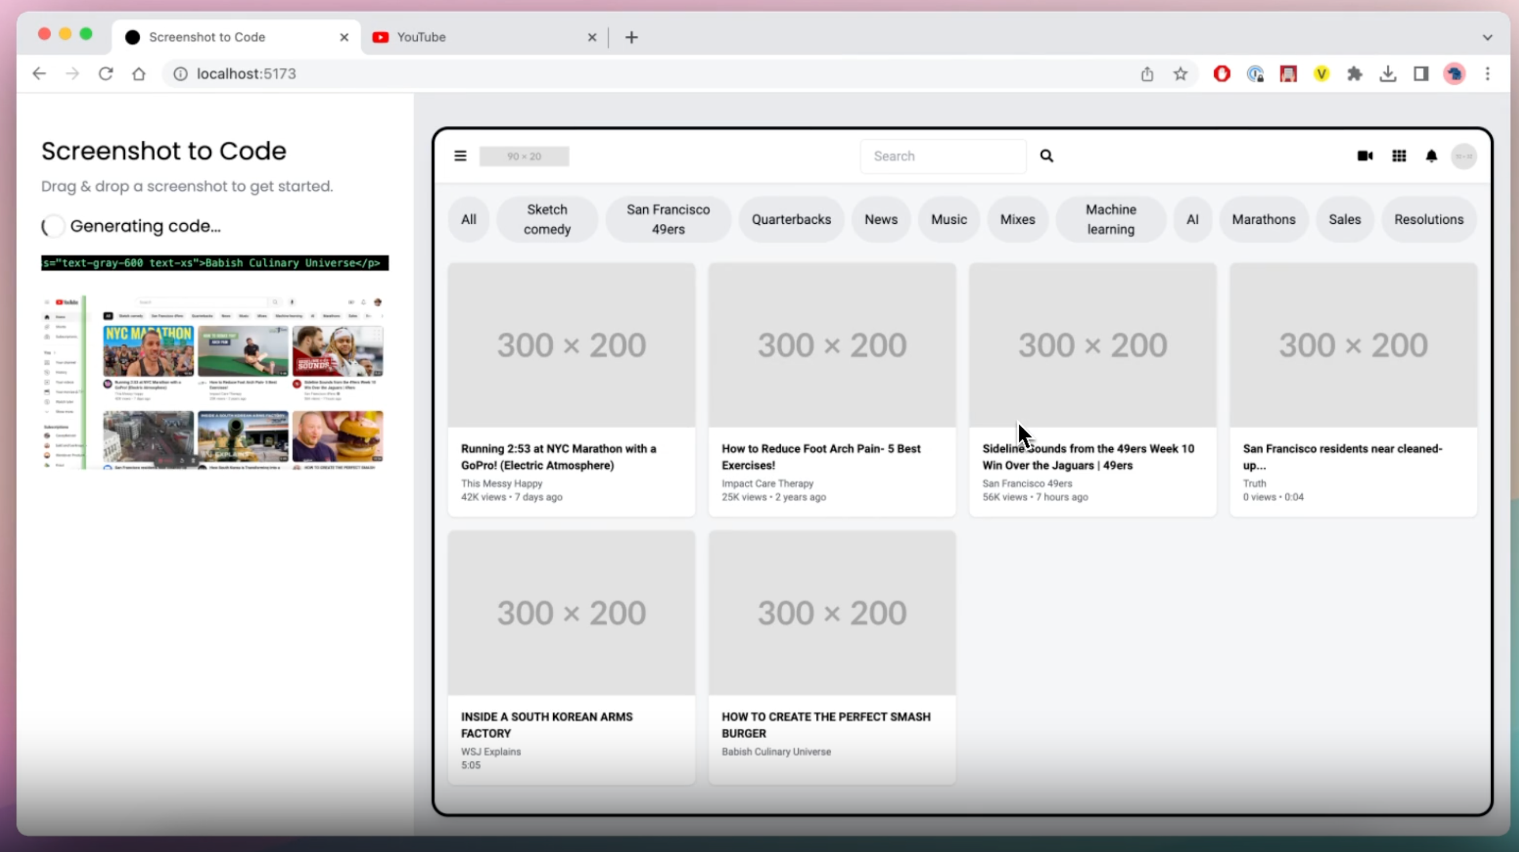This screenshot has width=1519, height=852.
Task: Select the Machine learning chip
Action: [x=1110, y=219]
